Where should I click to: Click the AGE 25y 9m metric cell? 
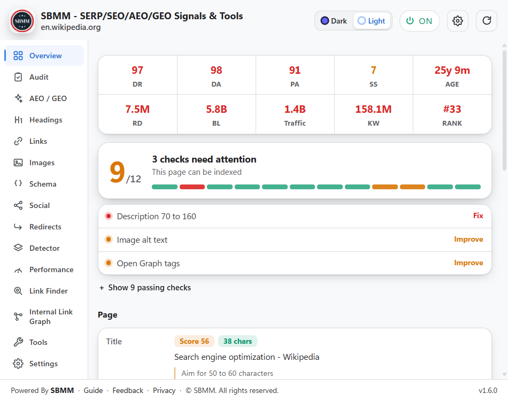[452, 75]
